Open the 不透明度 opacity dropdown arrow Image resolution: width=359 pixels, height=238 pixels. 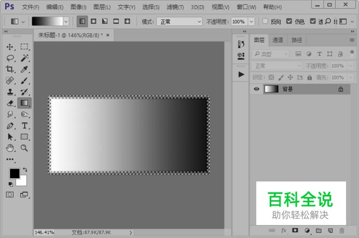click(x=252, y=22)
